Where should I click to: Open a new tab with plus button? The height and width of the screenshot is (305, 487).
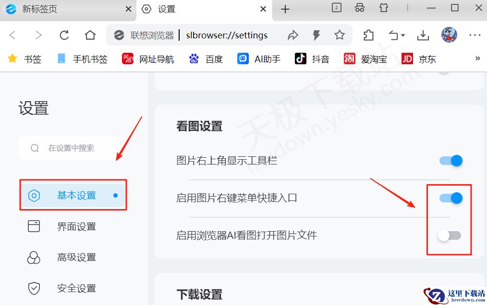pyautogui.click(x=285, y=9)
